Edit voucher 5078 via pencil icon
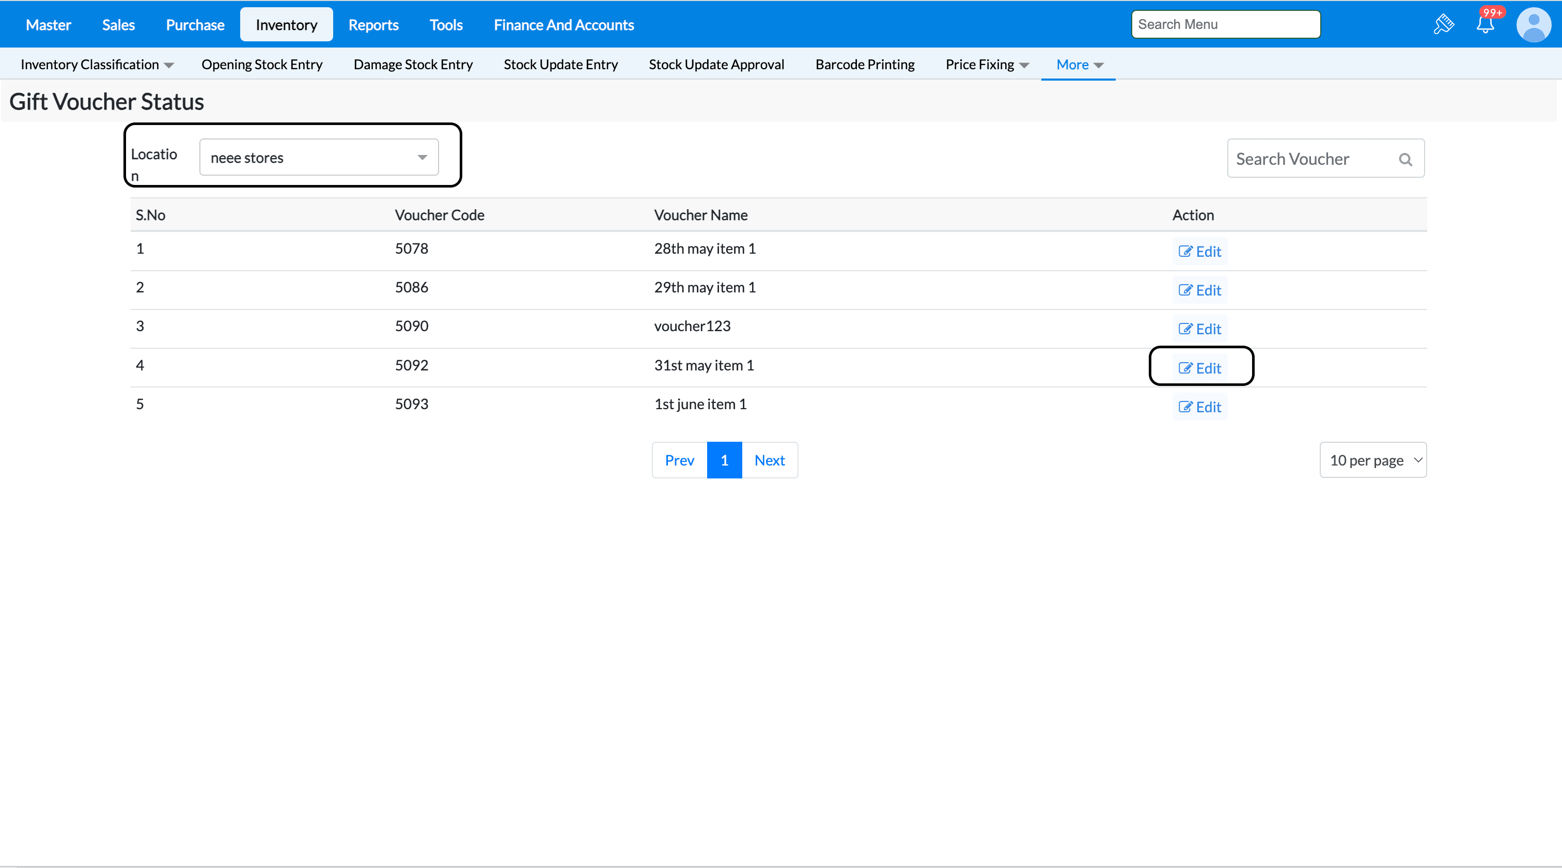The width and height of the screenshot is (1562, 868). (1185, 252)
